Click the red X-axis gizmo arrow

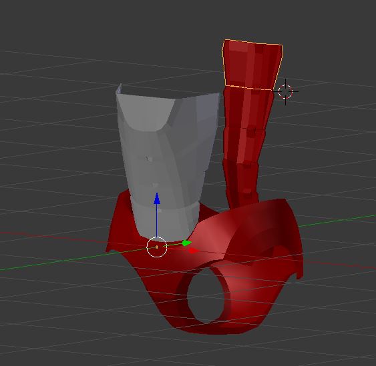[193, 251]
